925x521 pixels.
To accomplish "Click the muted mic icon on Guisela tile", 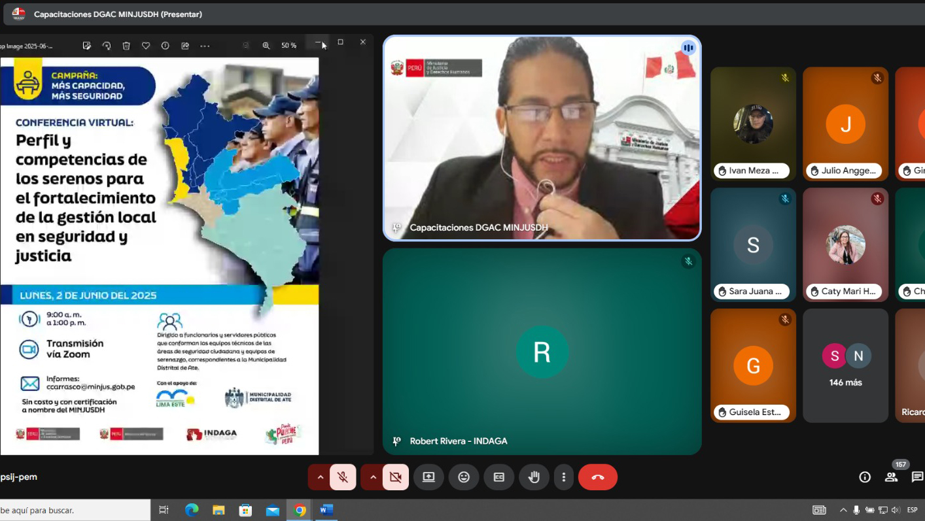I will (x=785, y=320).
